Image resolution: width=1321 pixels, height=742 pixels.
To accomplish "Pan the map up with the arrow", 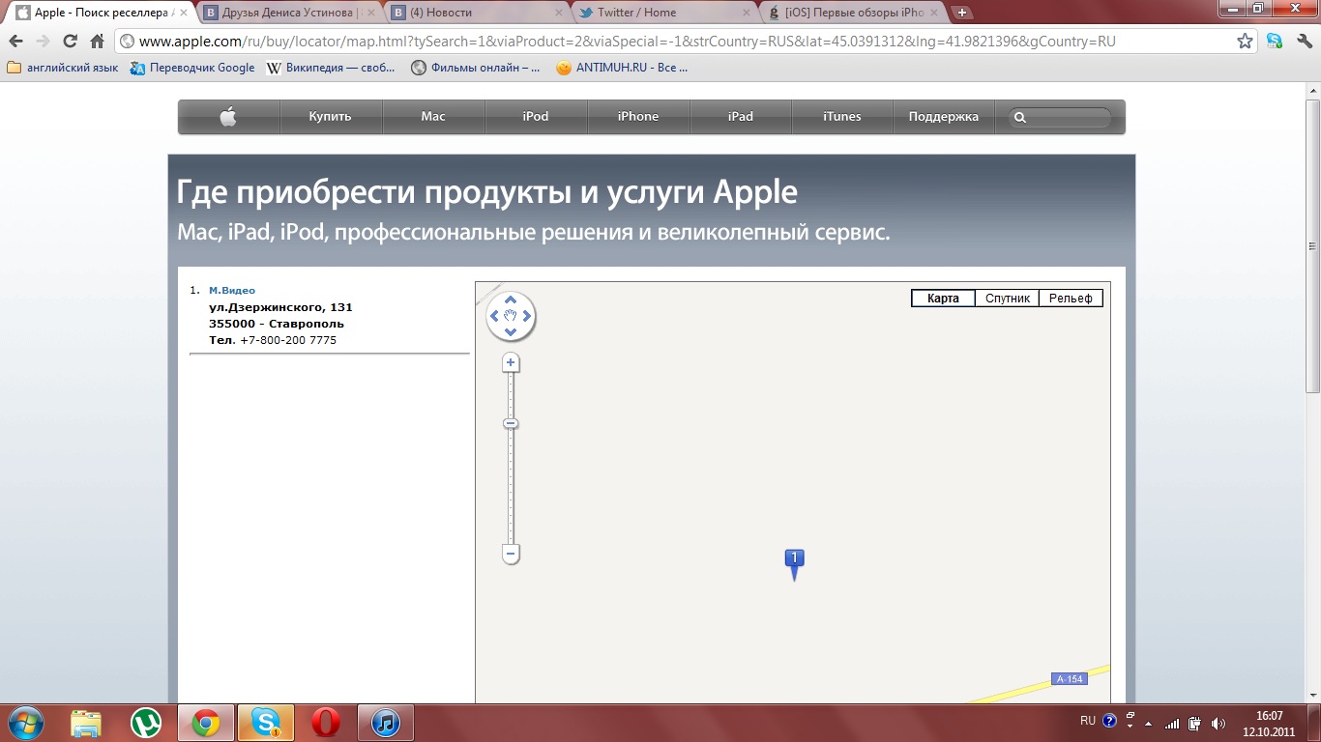I will point(511,300).
